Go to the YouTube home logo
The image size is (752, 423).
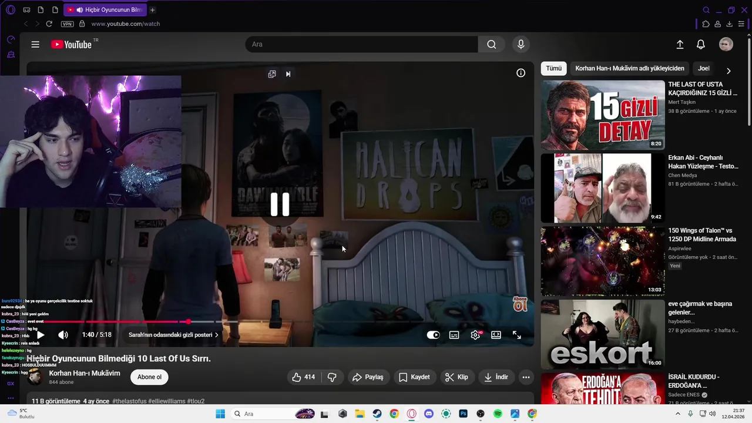[x=71, y=45]
